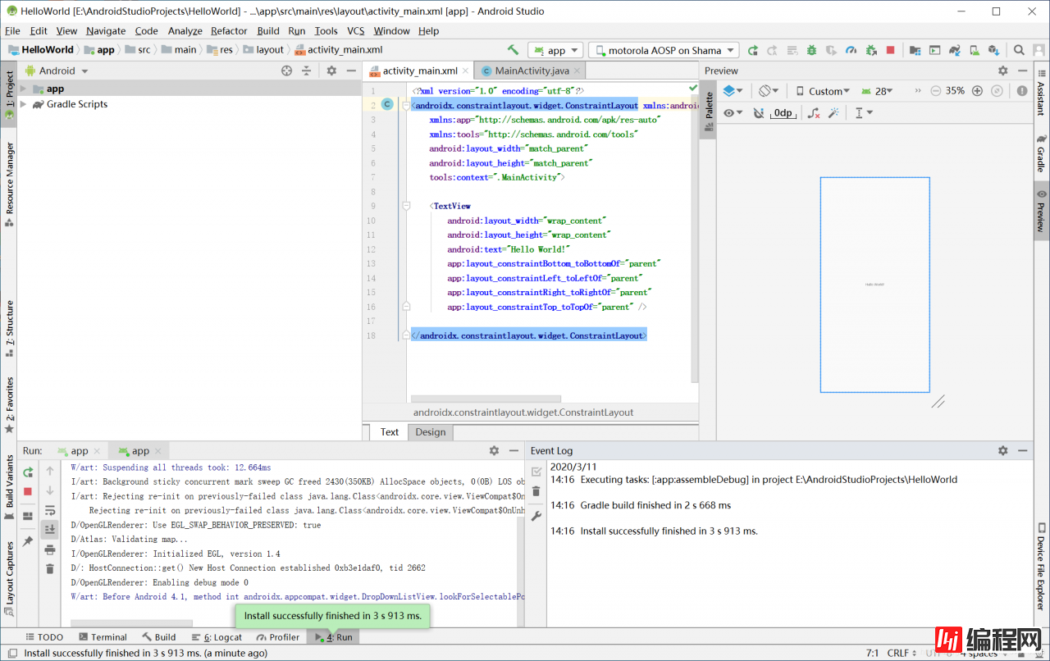The width and height of the screenshot is (1050, 661).
Task: Click the scroll-from-source target icon in Project panel
Action: [286, 71]
